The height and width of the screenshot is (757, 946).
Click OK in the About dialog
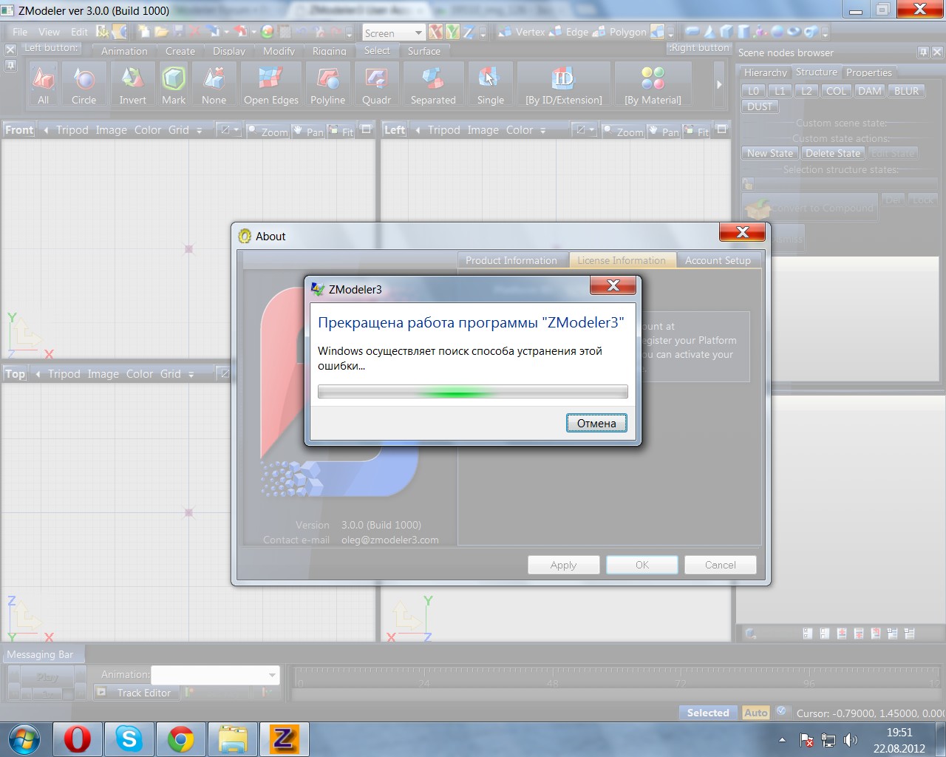(642, 565)
